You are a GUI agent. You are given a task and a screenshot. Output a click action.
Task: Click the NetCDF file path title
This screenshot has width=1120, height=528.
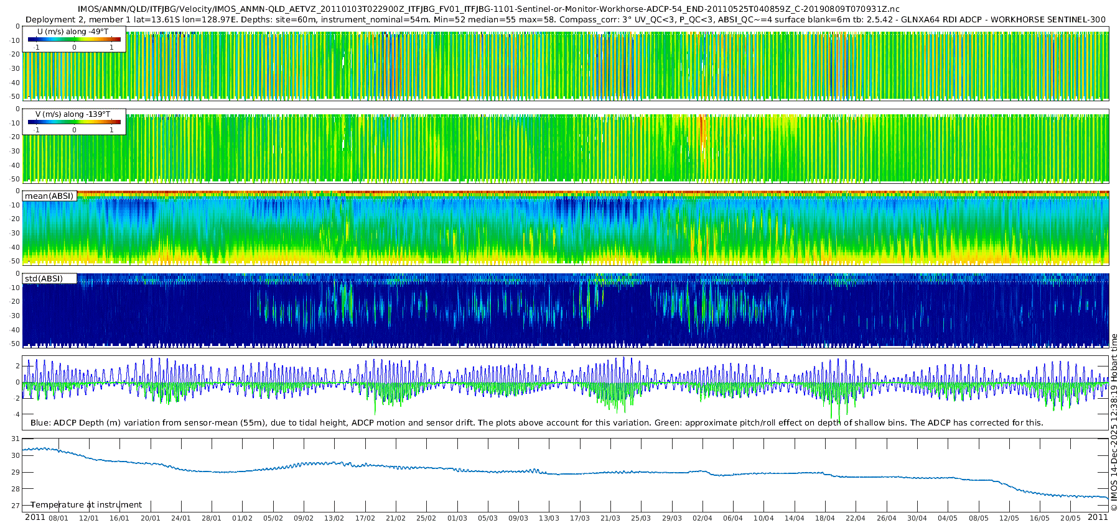tap(488, 9)
